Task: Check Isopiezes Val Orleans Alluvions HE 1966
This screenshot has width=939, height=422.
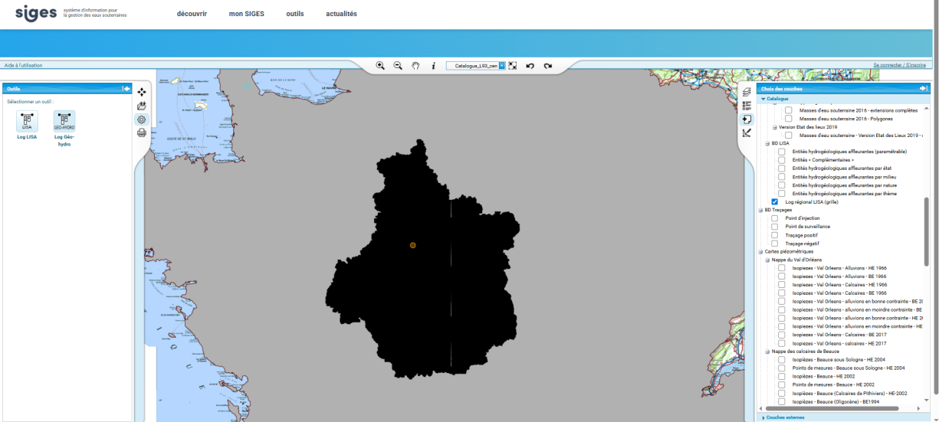Action: [782, 268]
